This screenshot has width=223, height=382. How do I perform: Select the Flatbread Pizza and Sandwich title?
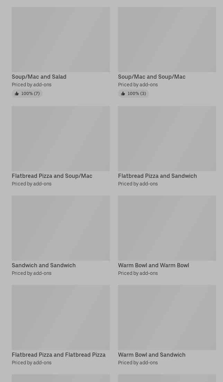157,176
